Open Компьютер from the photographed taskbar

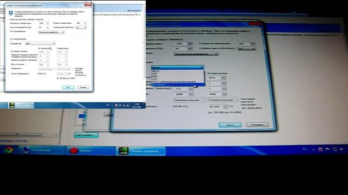(42, 150)
